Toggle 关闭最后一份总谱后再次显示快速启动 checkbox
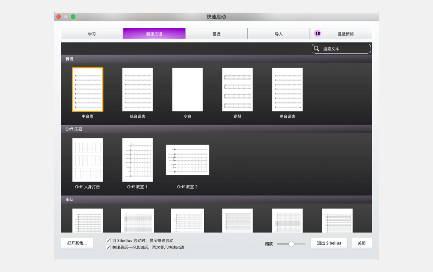This screenshot has height=272, width=433. click(108, 248)
